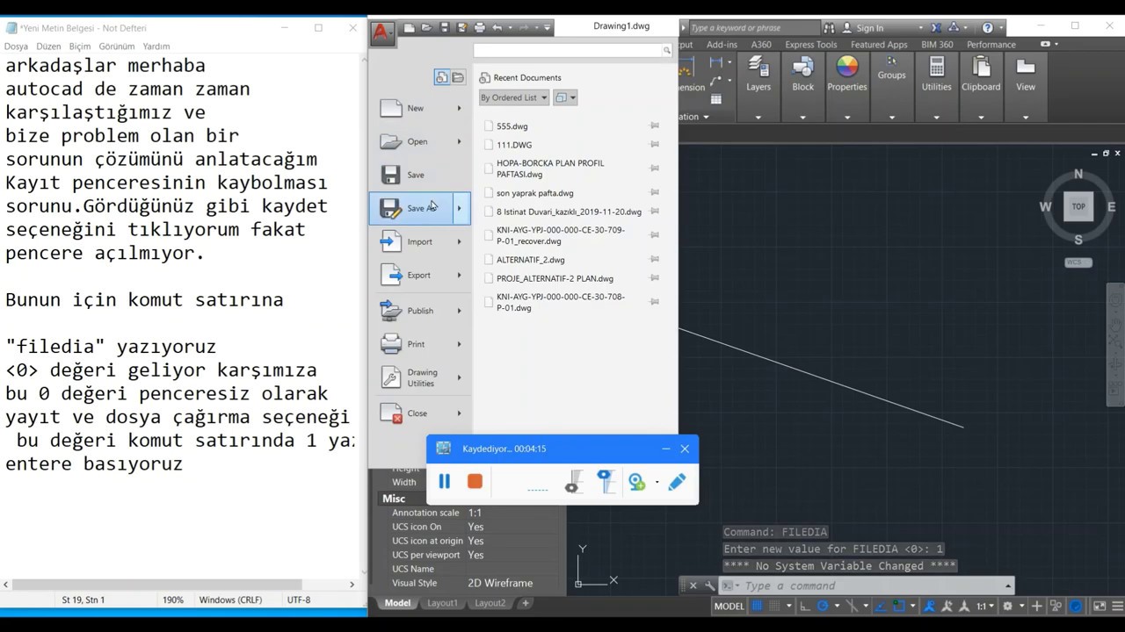
Task: Switch to the Express Tools ribbon tab
Action: pyautogui.click(x=811, y=44)
